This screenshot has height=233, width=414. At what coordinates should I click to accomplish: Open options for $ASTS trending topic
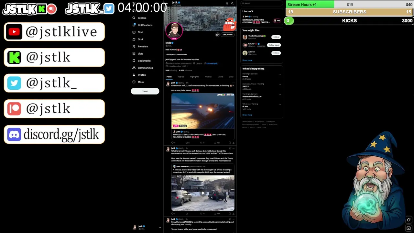(x=280, y=84)
